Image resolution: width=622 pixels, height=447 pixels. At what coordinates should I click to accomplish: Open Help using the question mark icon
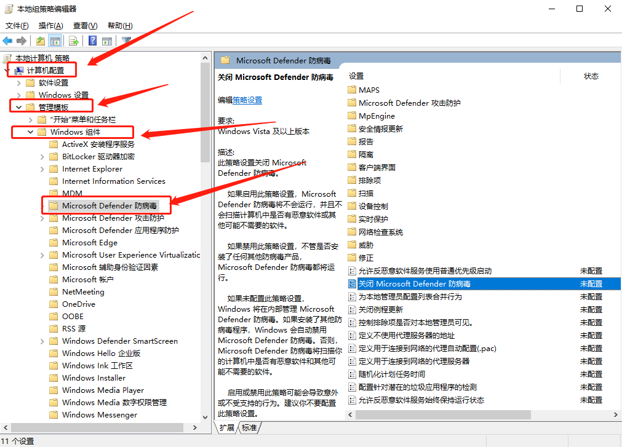click(92, 41)
